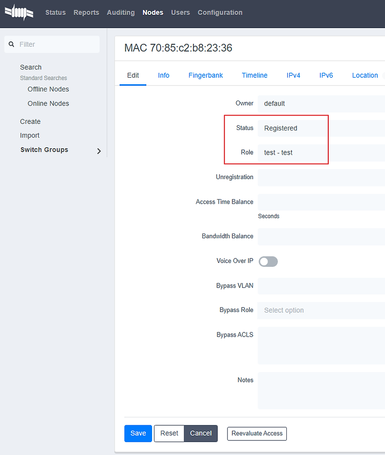
Task: Open the Auditing menu
Action: 121,13
